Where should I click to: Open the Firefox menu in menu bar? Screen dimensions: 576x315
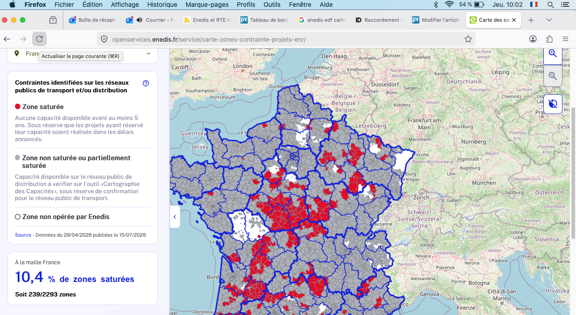[34, 5]
